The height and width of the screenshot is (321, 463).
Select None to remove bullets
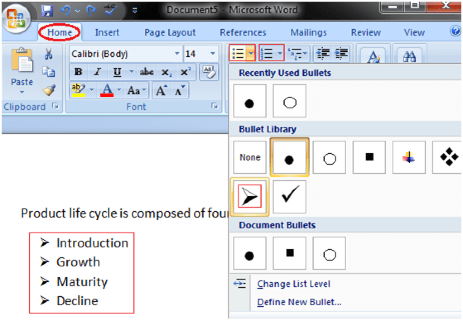click(249, 157)
